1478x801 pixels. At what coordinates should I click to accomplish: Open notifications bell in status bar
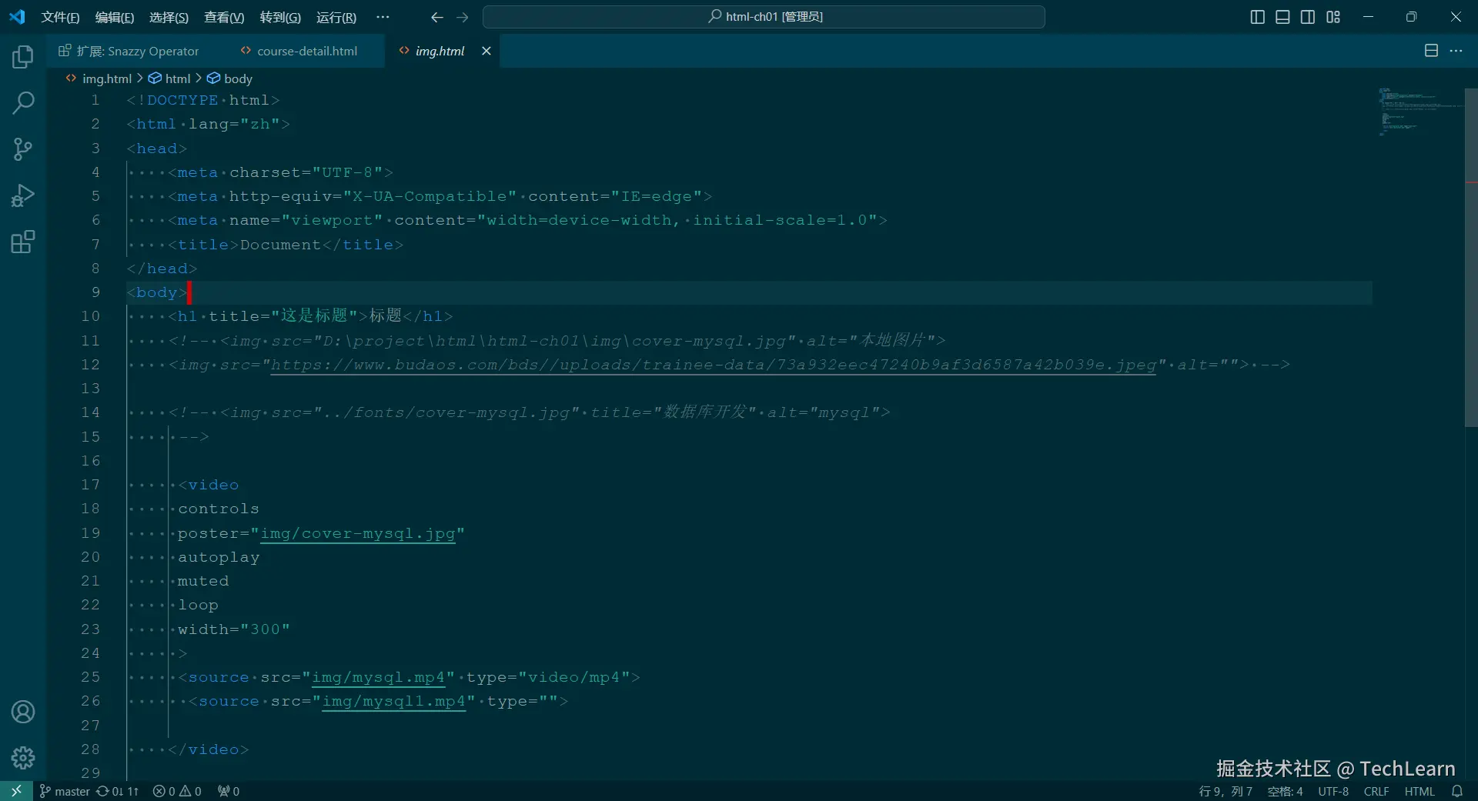[x=1457, y=791]
